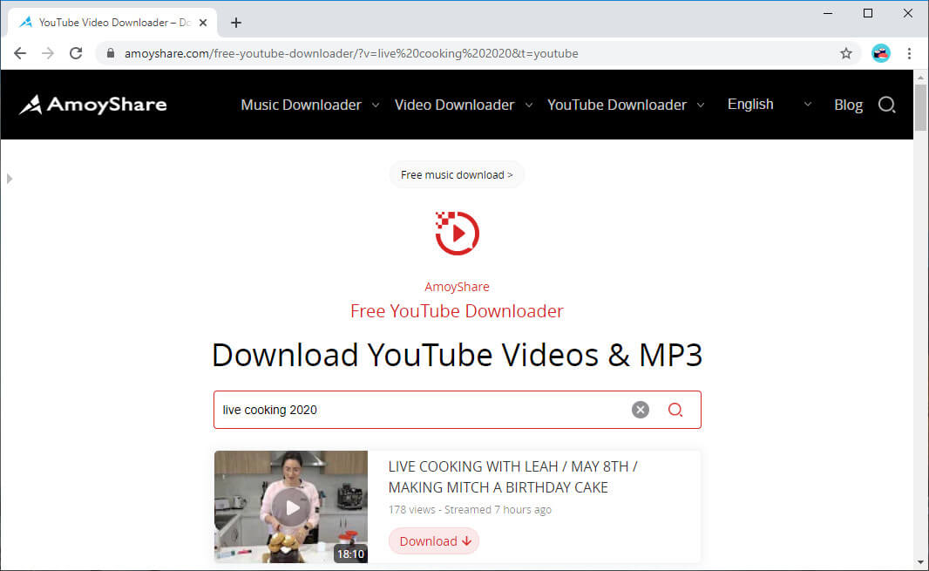The image size is (929, 571).
Task: Download the Live Cooking with Leah video
Action: [434, 540]
